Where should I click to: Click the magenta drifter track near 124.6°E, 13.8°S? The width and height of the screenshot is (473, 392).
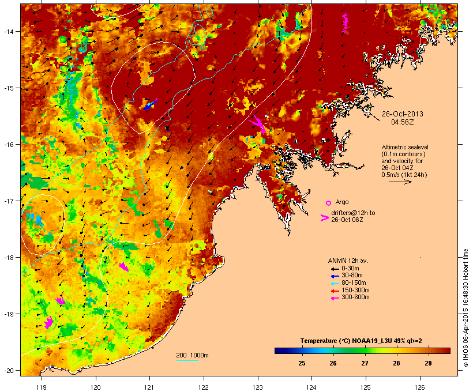pyautogui.click(x=345, y=23)
